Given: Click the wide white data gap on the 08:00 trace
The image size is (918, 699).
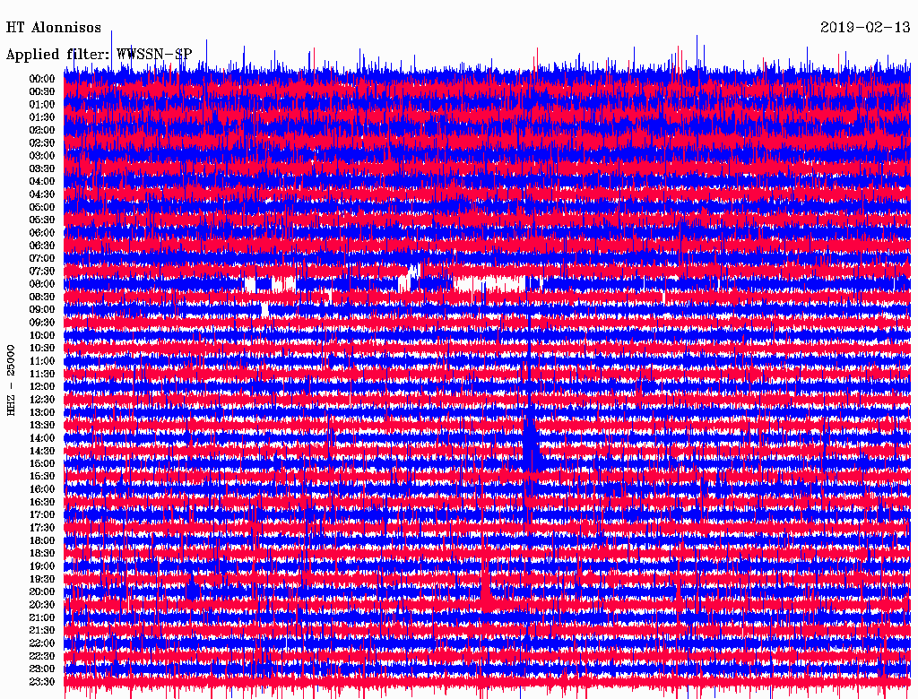Looking at the screenshot, I should tap(489, 284).
